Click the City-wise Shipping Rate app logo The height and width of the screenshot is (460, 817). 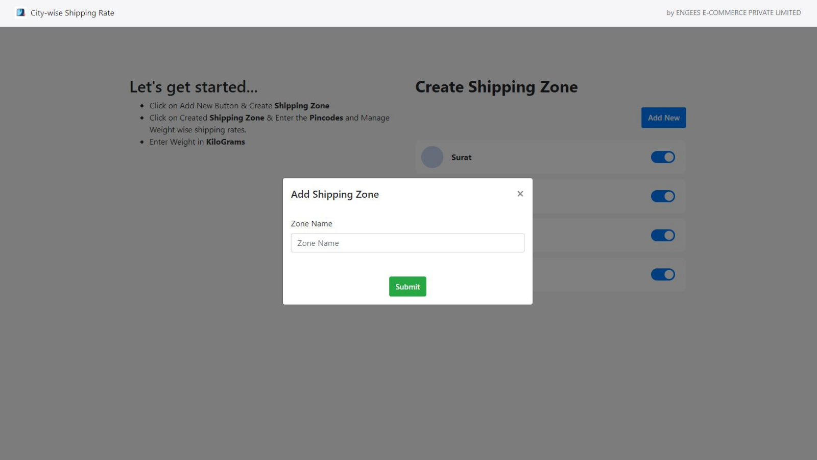20,12
